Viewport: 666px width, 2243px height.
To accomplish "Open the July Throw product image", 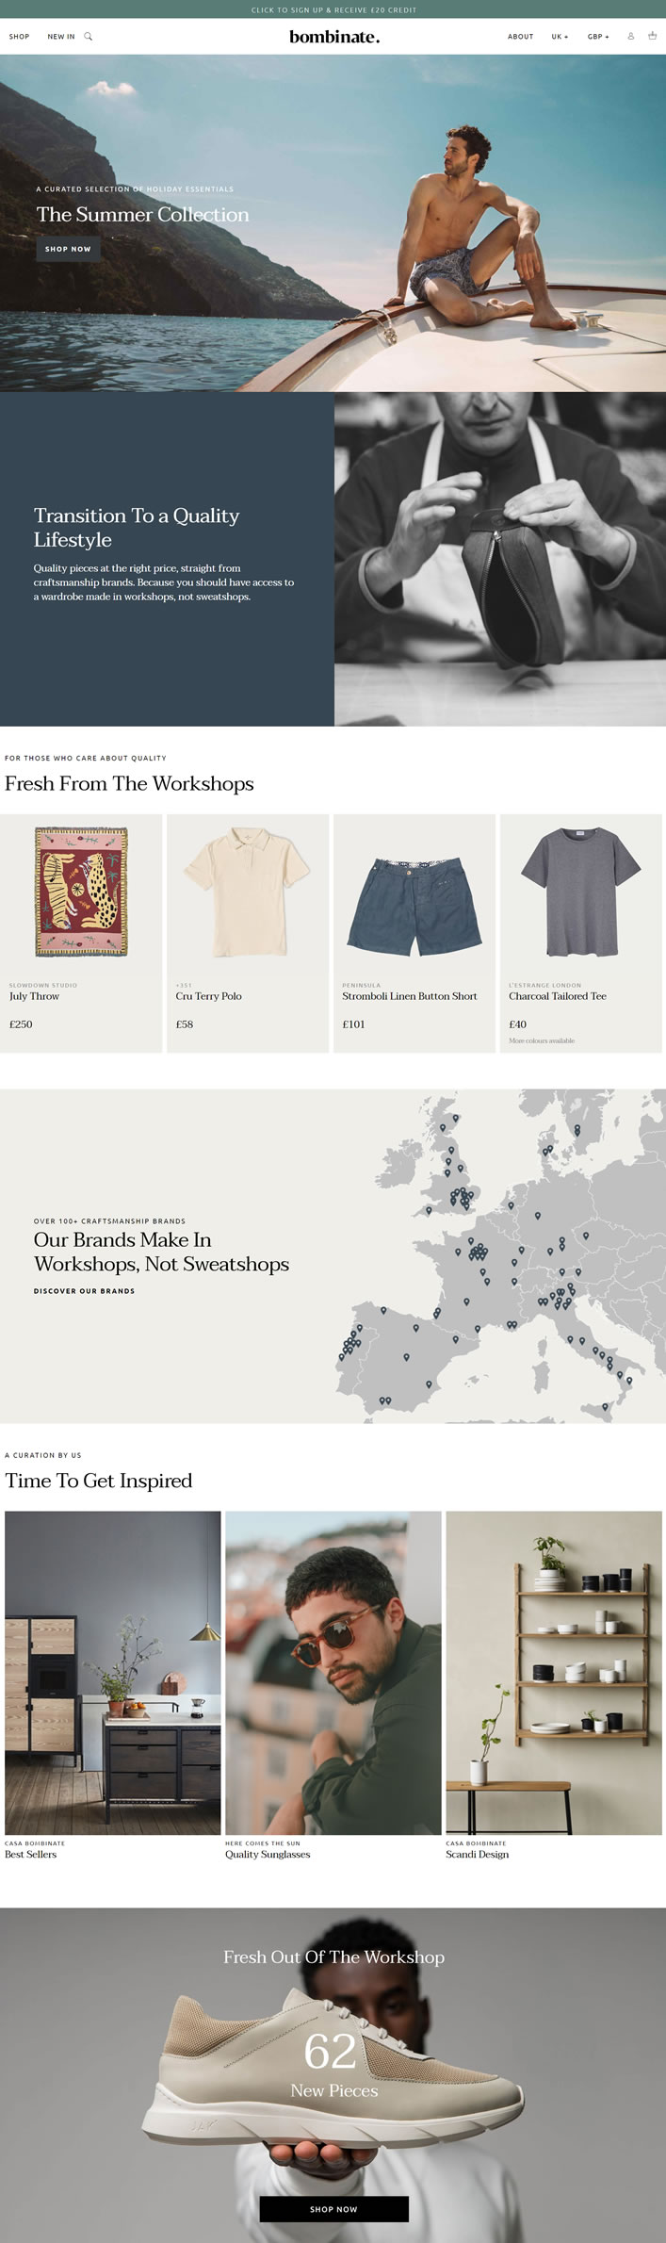I will point(81,892).
